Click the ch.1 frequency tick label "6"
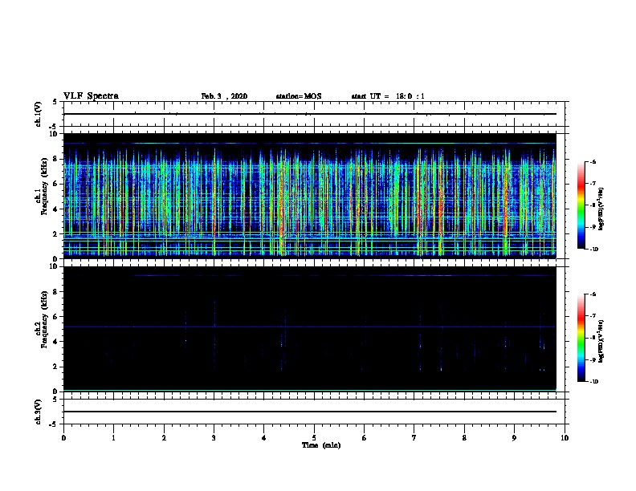Screen dimensions: 636x491 click(x=56, y=184)
